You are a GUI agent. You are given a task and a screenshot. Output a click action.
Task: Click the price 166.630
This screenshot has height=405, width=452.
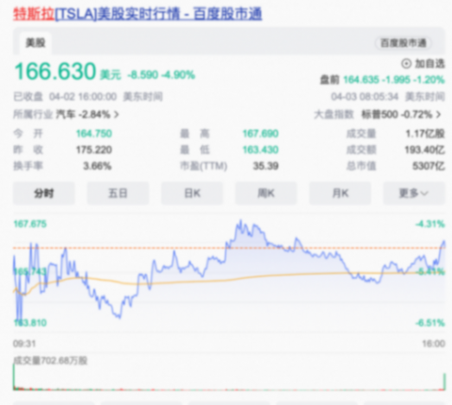click(x=55, y=71)
